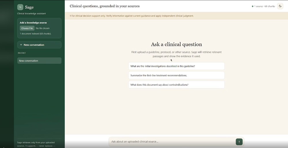The width and height of the screenshot is (288, 148).
Task: Click the 'RECENT' section label
Action: [22, 53]
